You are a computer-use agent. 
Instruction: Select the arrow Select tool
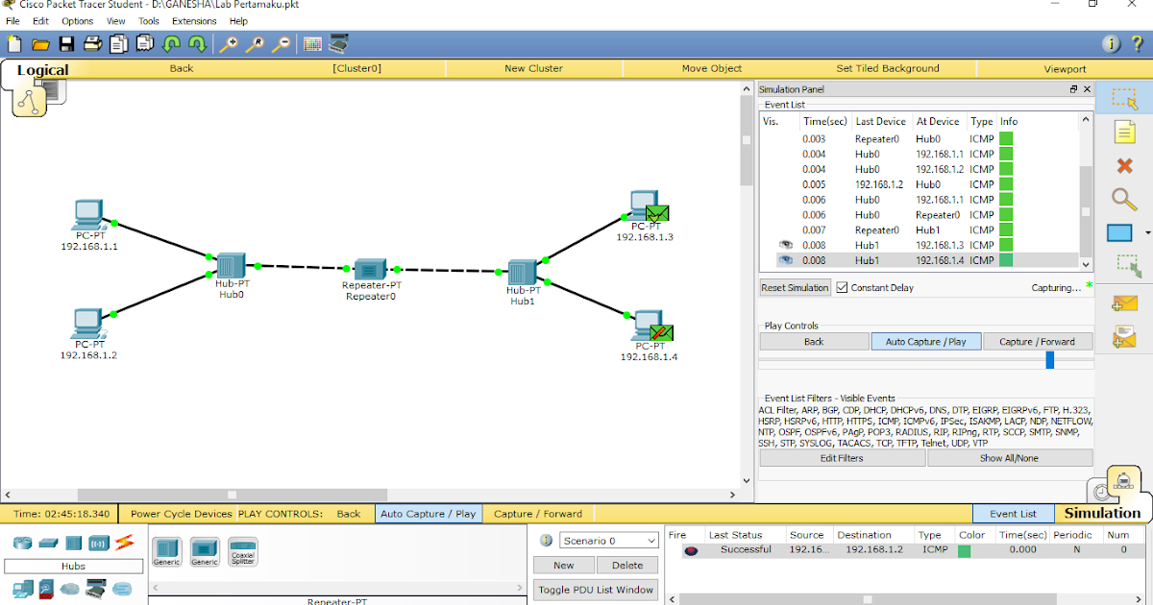(1125, 98)
